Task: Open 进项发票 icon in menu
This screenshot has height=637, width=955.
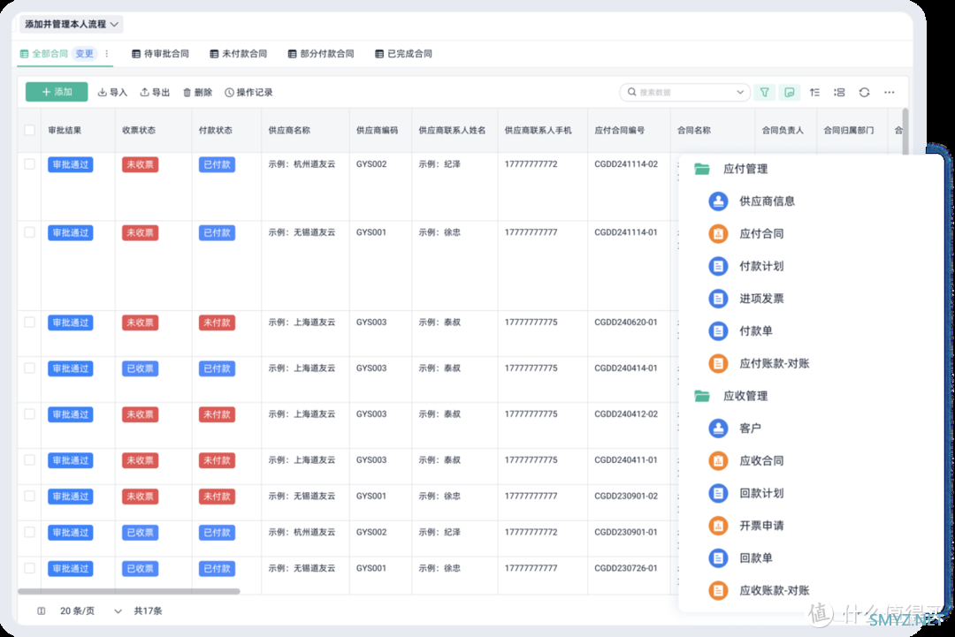Action: (x=718, y=299)
